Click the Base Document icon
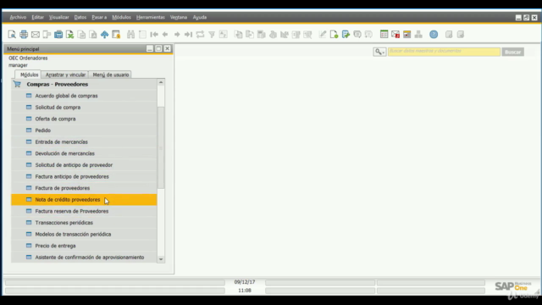Viewport: 542px width, 305px height. (238, 34)
